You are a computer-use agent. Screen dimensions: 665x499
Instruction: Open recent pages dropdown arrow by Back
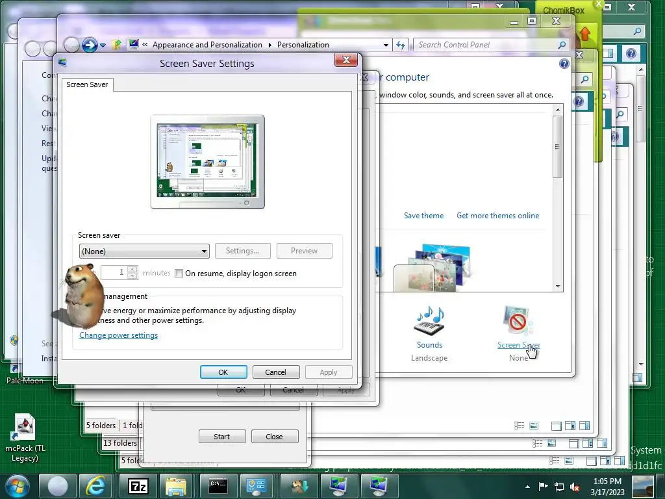click(103, 45)
